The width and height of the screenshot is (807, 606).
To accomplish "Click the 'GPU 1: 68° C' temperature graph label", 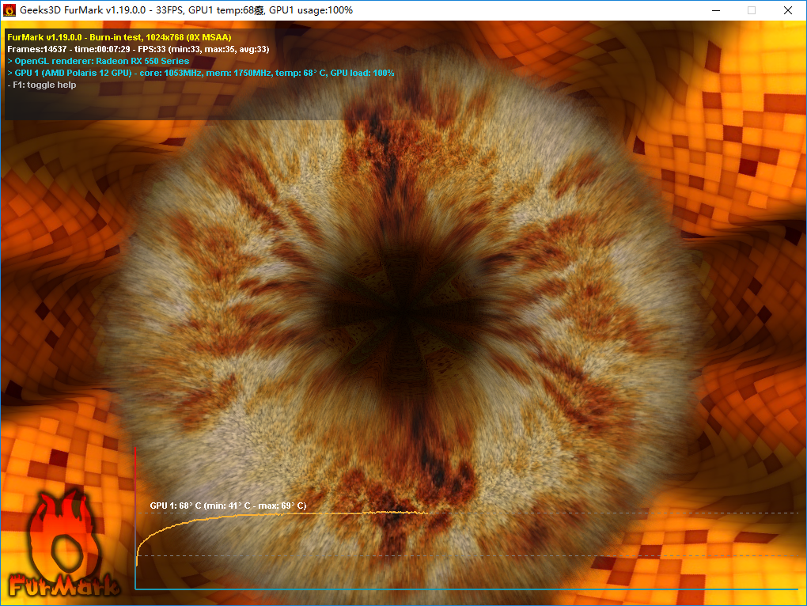I will coord(228,506).
